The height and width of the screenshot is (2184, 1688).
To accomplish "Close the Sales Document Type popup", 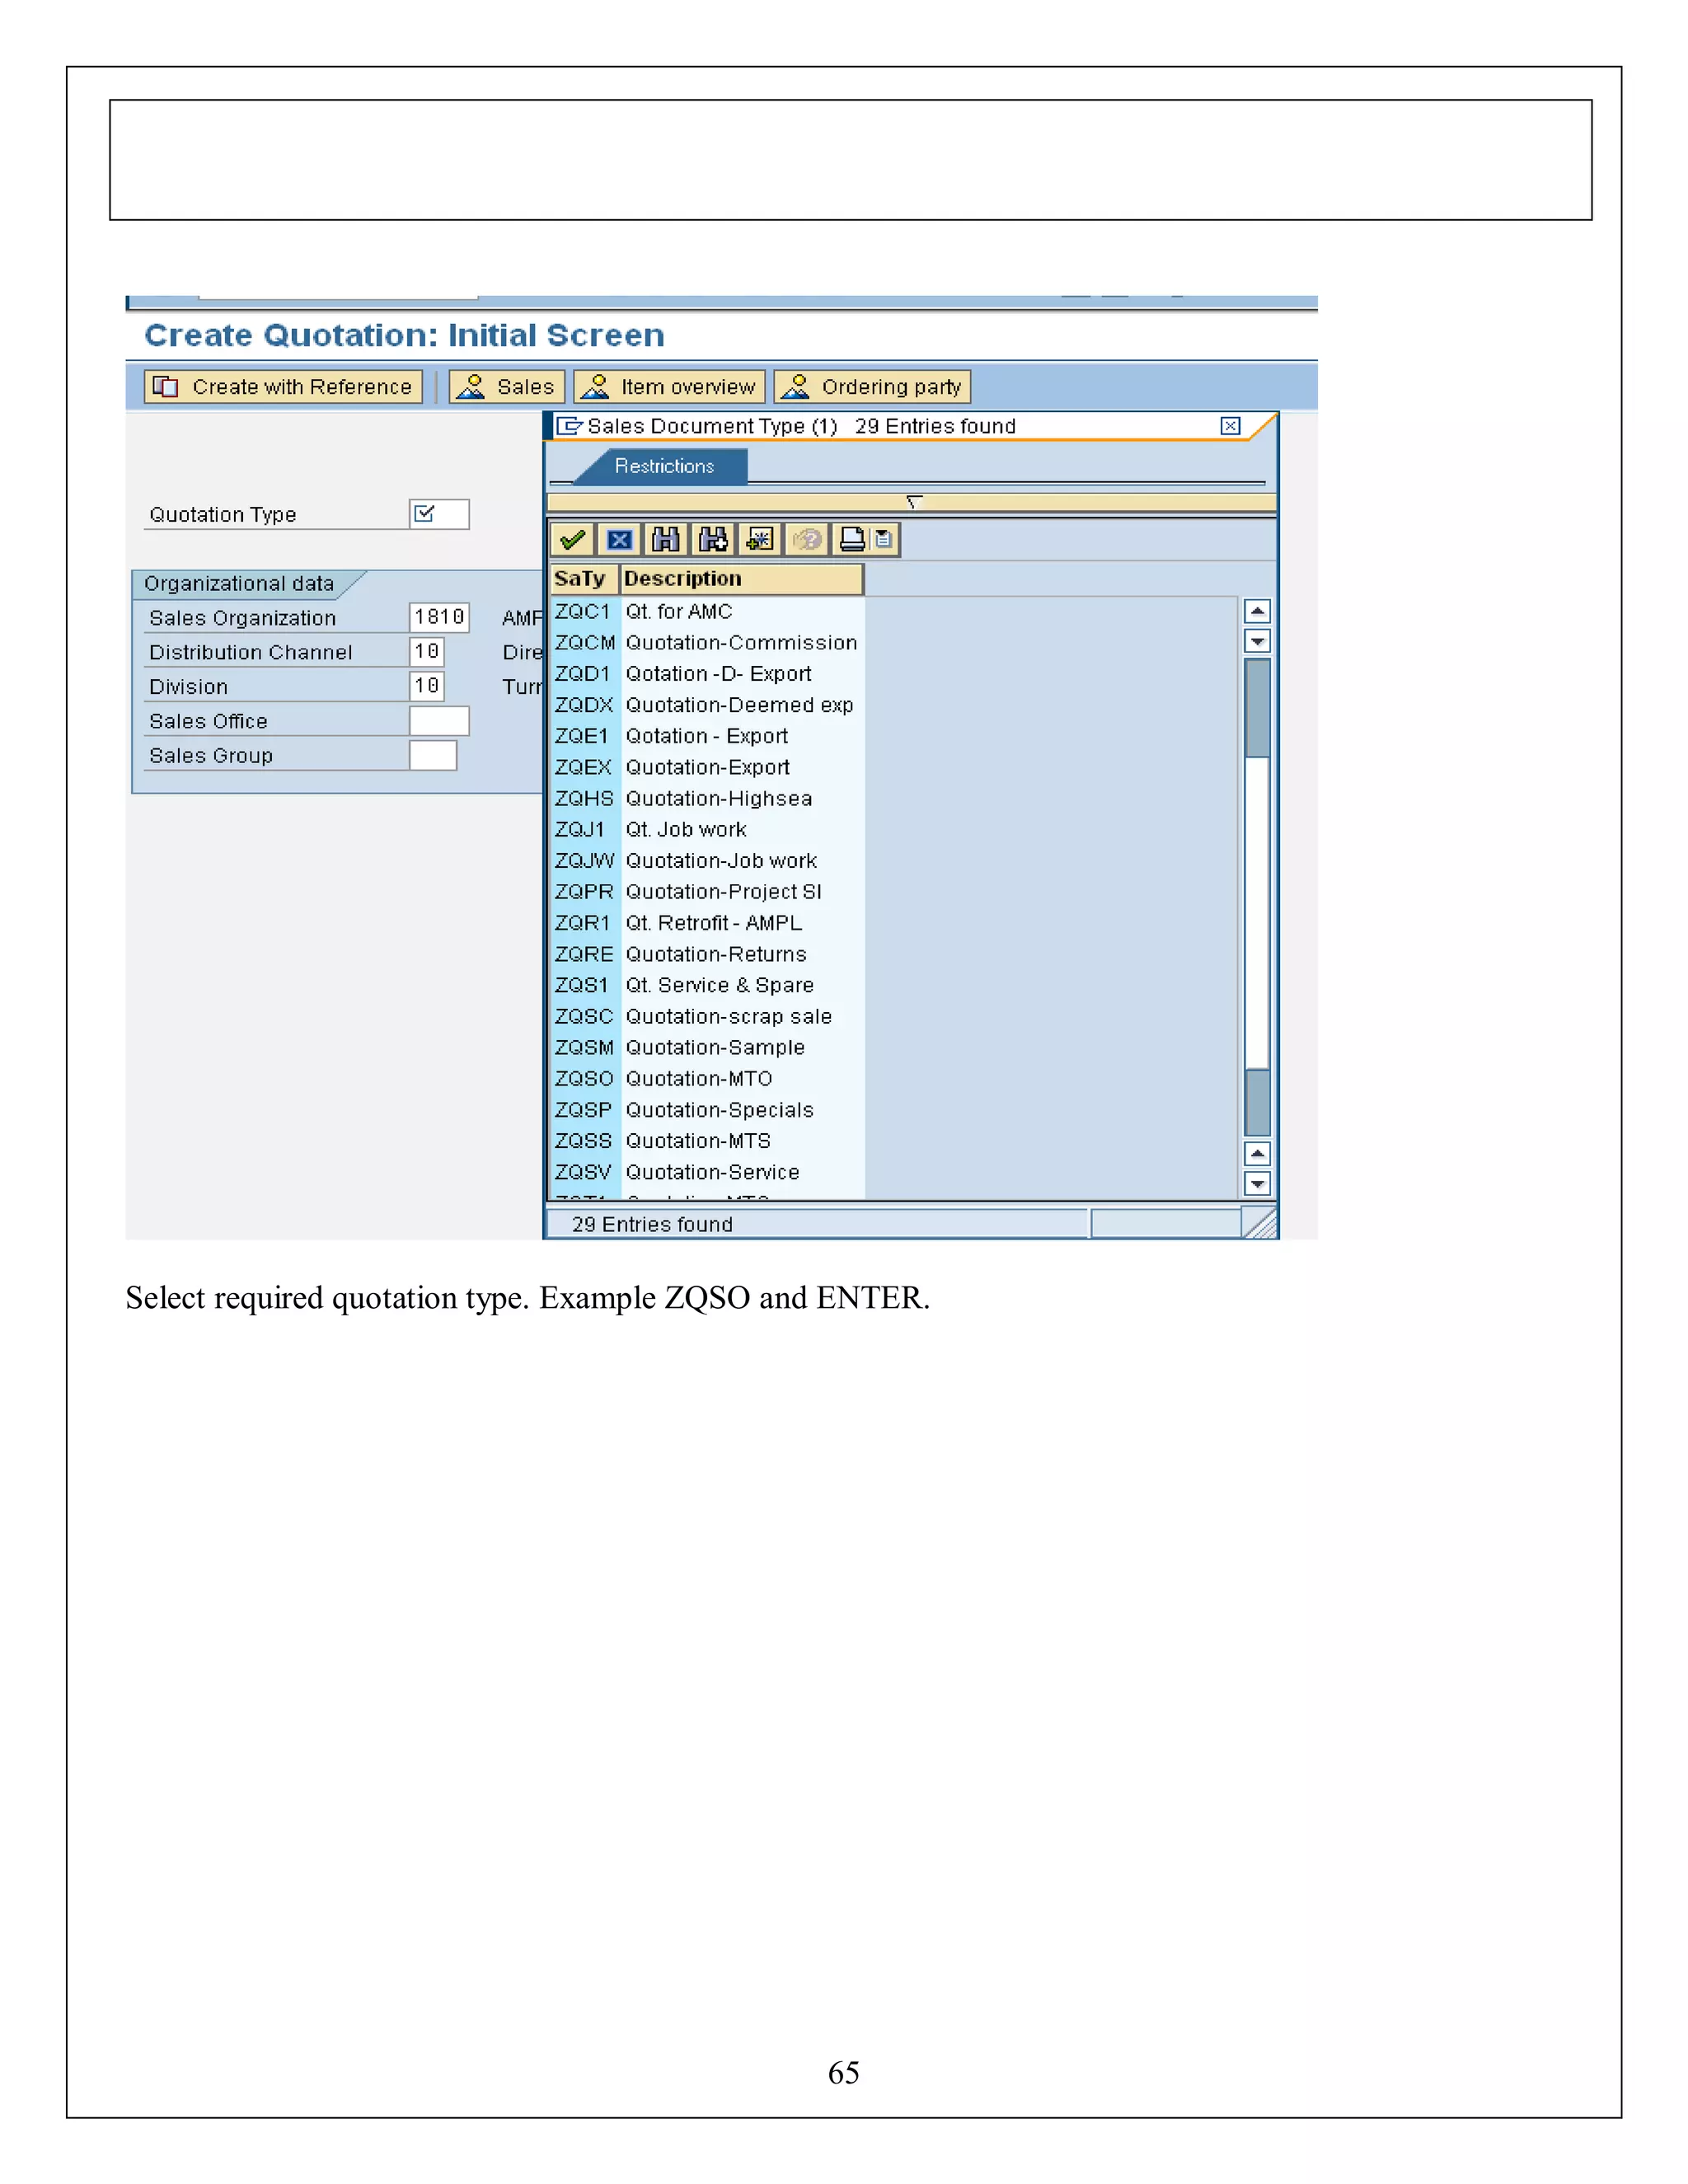I will click(x=1230, y=426).
